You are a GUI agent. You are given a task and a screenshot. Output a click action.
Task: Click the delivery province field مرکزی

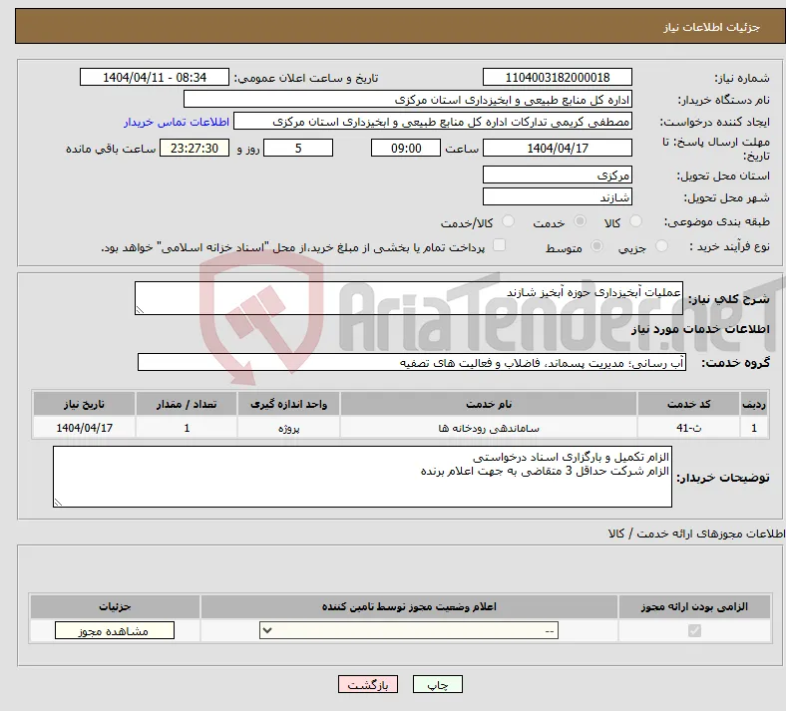[557, 175]
